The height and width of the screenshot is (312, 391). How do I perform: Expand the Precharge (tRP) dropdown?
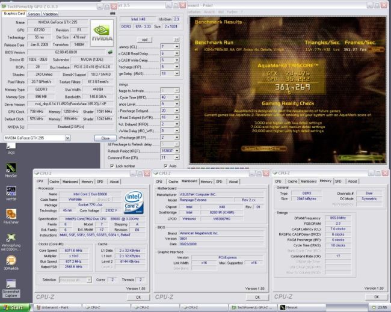pos(177,67)
